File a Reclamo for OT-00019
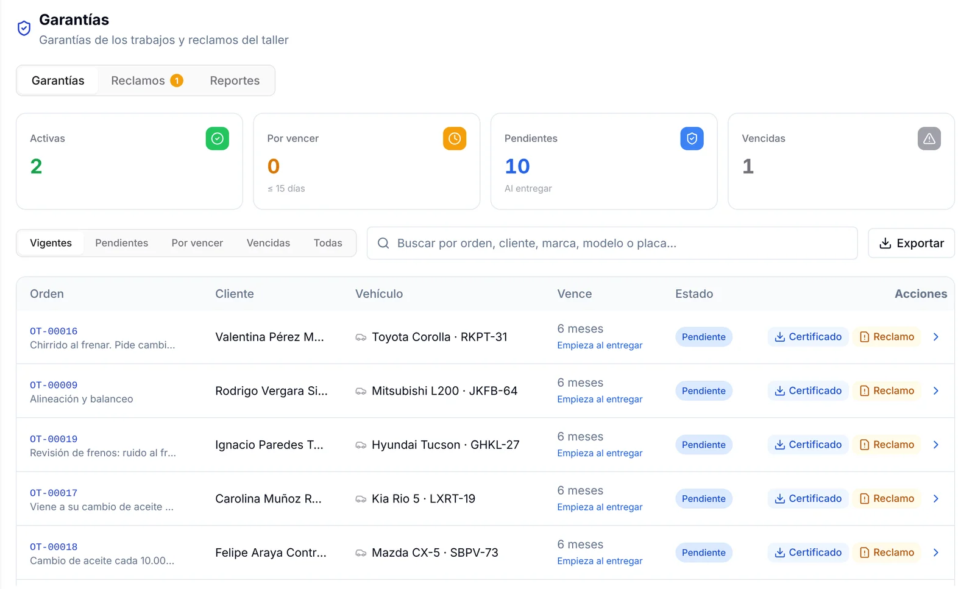This screenshot has height=589, width=975. [887, 445]
